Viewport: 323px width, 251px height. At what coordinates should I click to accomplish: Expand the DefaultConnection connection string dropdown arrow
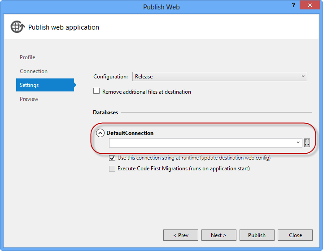(x=298, y=143)
